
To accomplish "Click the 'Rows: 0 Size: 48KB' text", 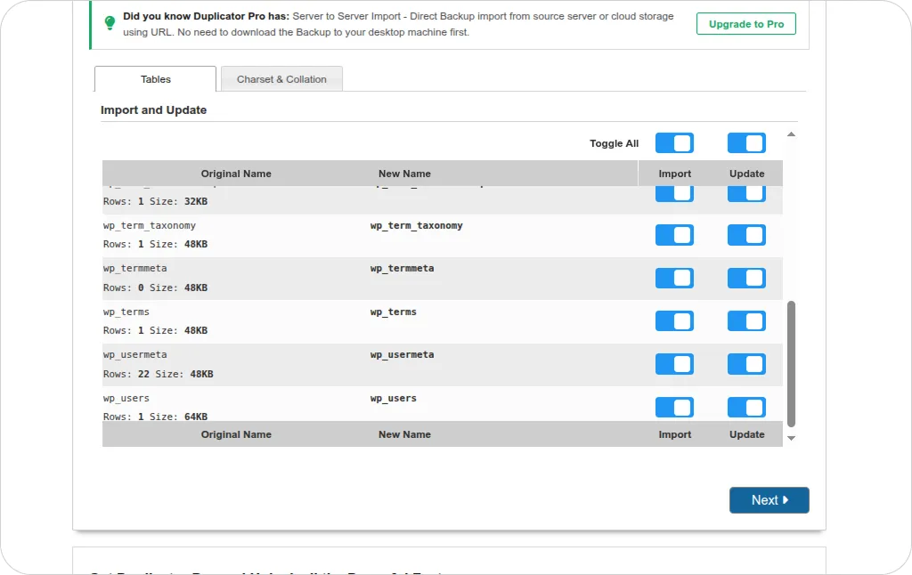I will coord(155,287).
